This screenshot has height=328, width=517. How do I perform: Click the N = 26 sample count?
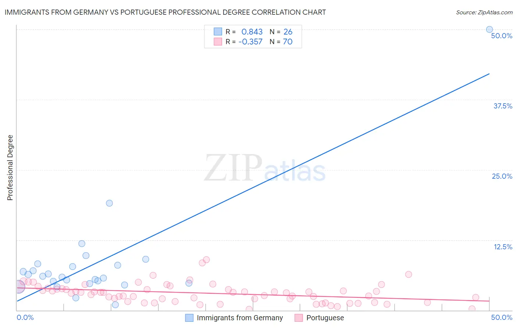[x=281, y=32]
